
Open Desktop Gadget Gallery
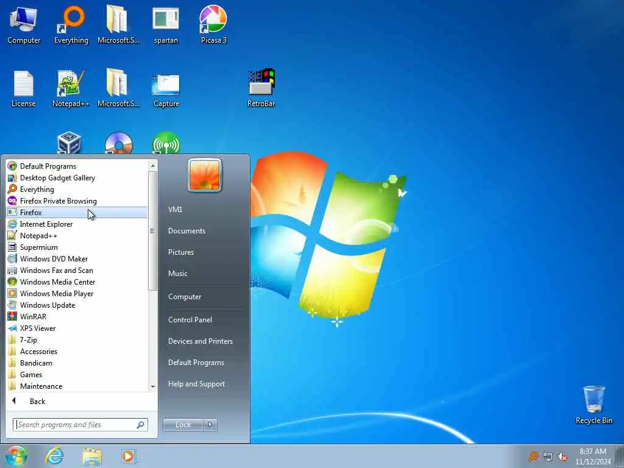point(77,178)
